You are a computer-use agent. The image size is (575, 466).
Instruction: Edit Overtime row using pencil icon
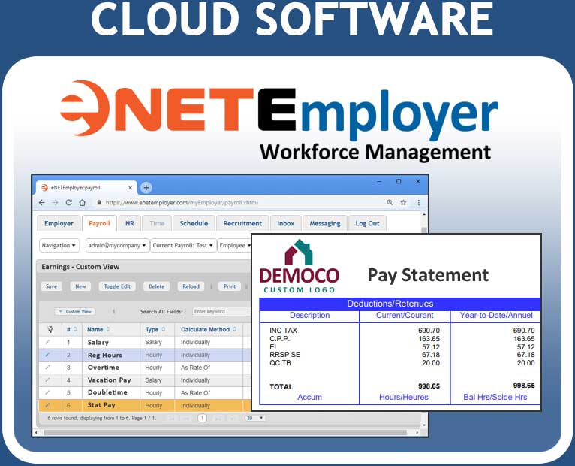point(48,368)
